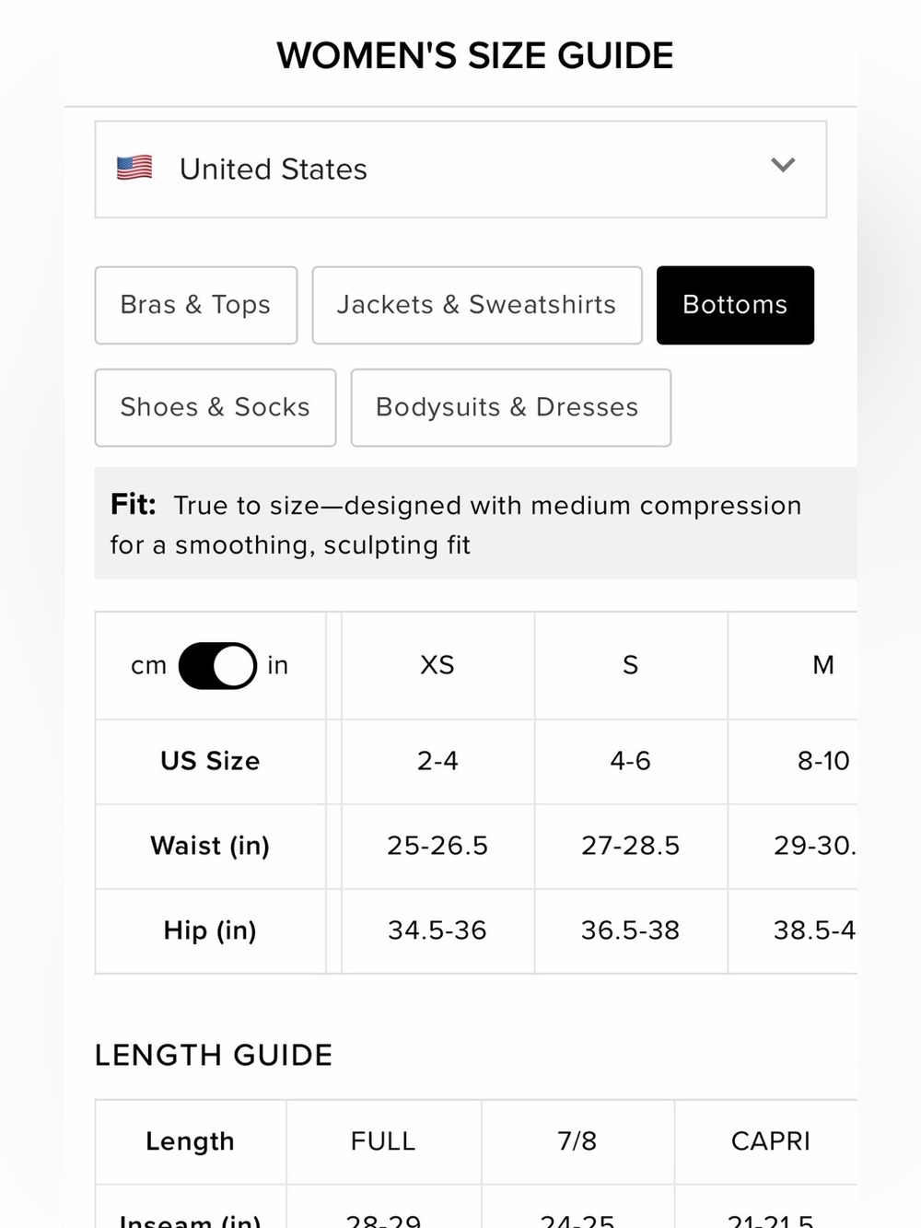Switch to the Bras & Tops tab
This screenshot has width=921, height=1228.
[x=196, y=305]
